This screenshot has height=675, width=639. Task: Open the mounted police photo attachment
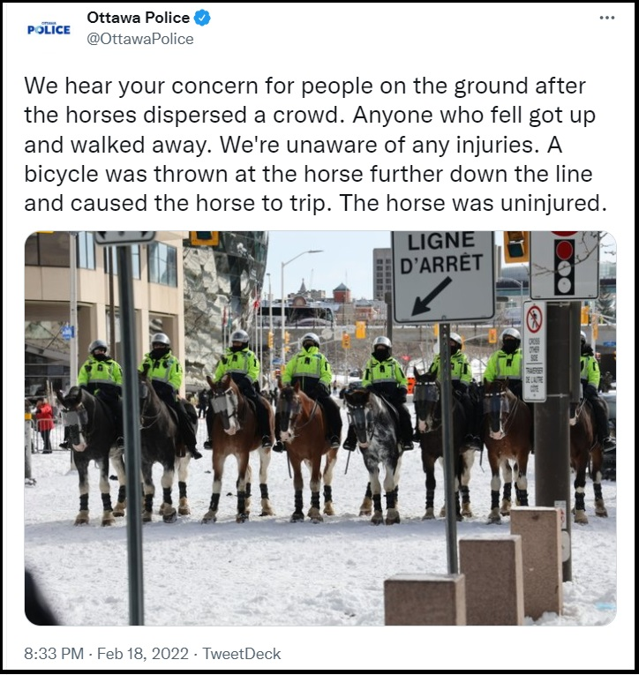pos(320,428)
